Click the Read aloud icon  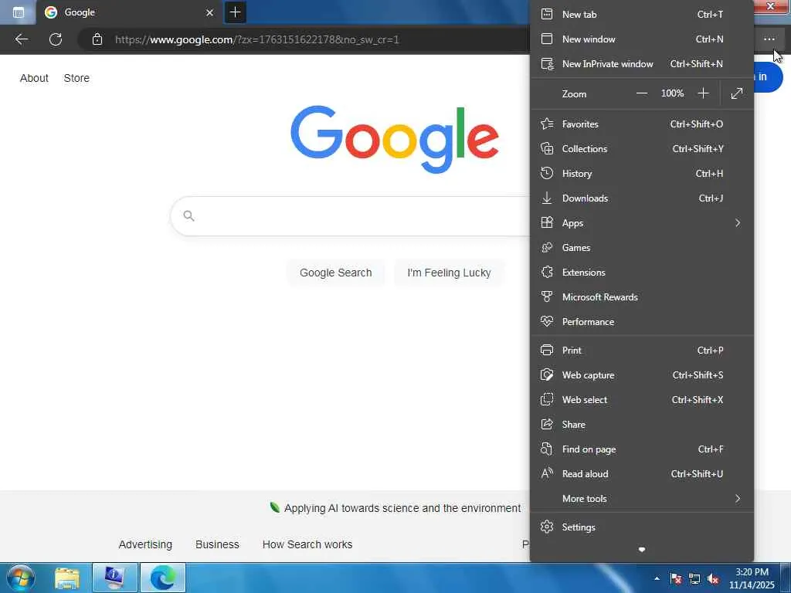pyautogui.click(x=547, y=473)
